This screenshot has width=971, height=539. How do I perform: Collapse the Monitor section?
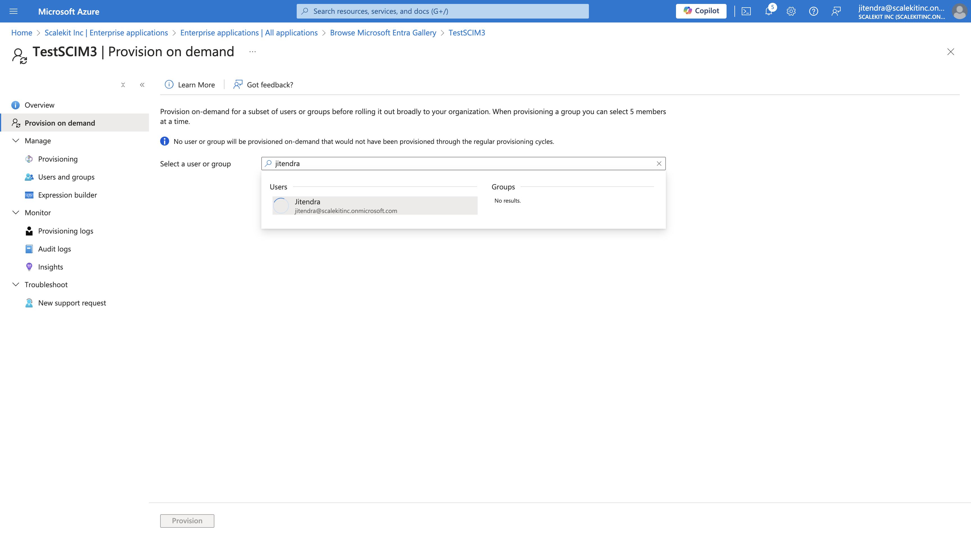coord(16,212)
